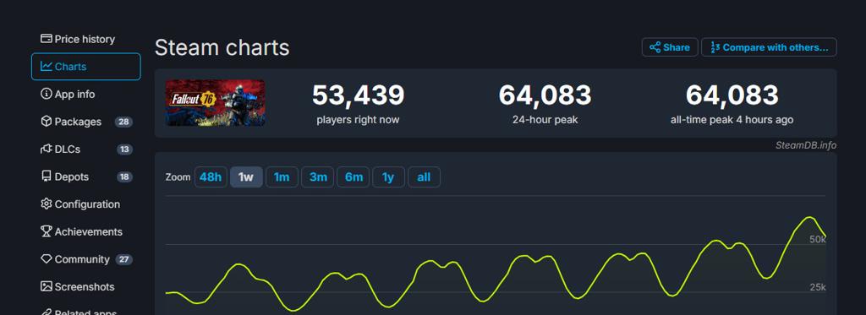Open the Price history sidebar item
The height and width of the screenshot is (315, 866).
[x=85, y=39]
